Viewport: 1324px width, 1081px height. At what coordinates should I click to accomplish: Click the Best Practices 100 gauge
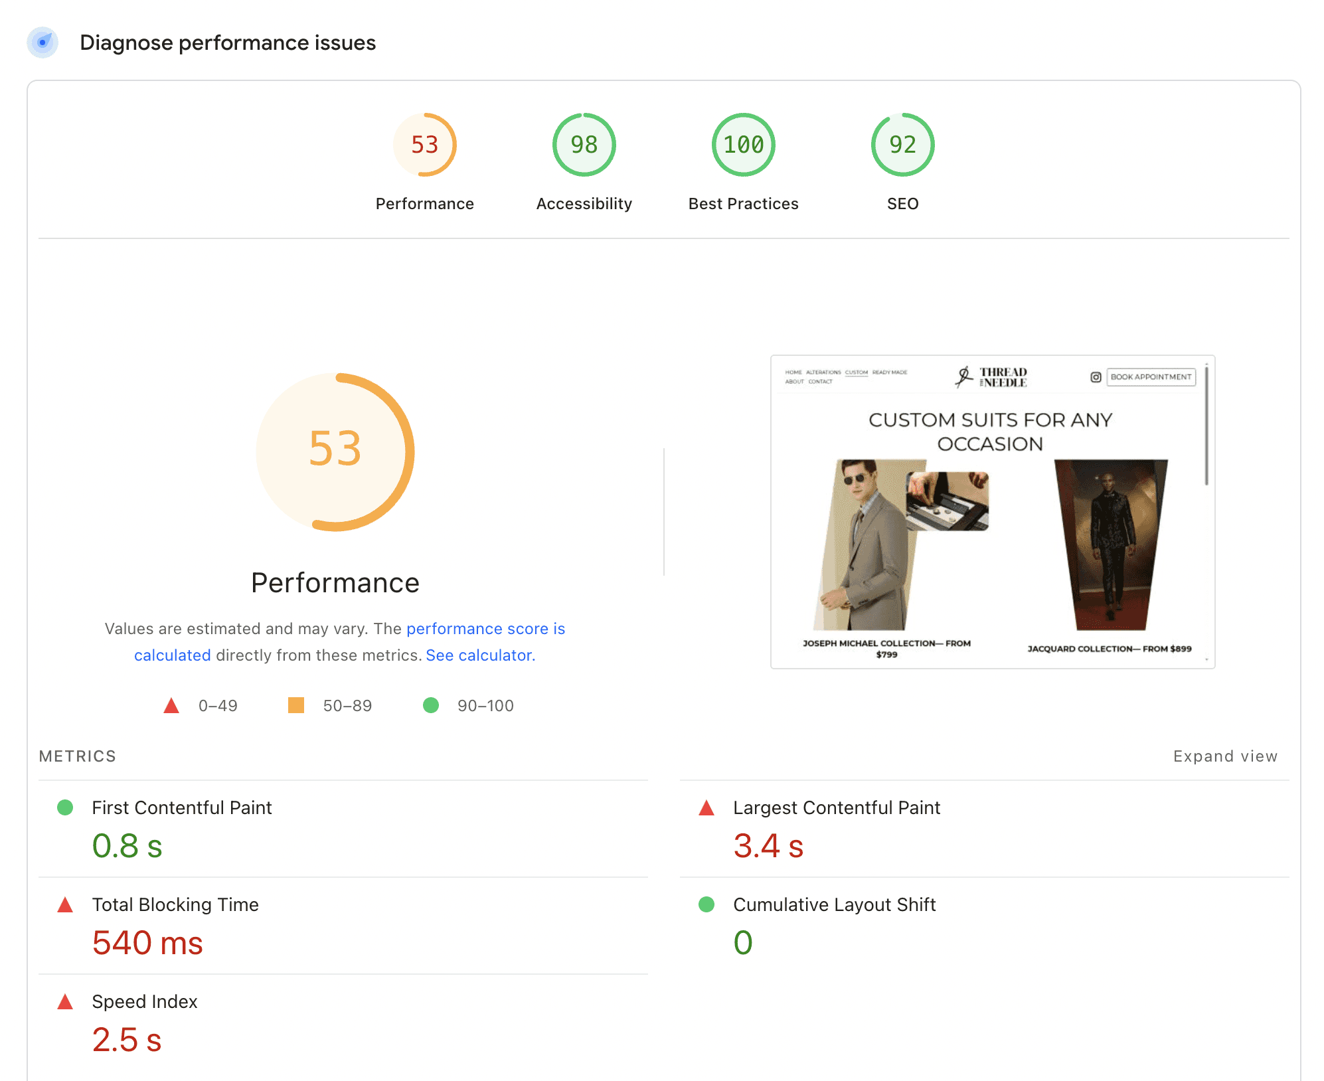pos(743,145)
